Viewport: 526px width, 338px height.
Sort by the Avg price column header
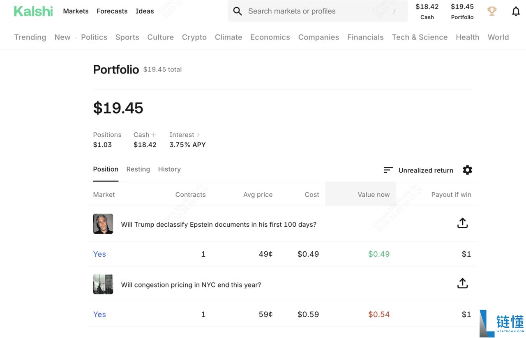coord(258,195)
